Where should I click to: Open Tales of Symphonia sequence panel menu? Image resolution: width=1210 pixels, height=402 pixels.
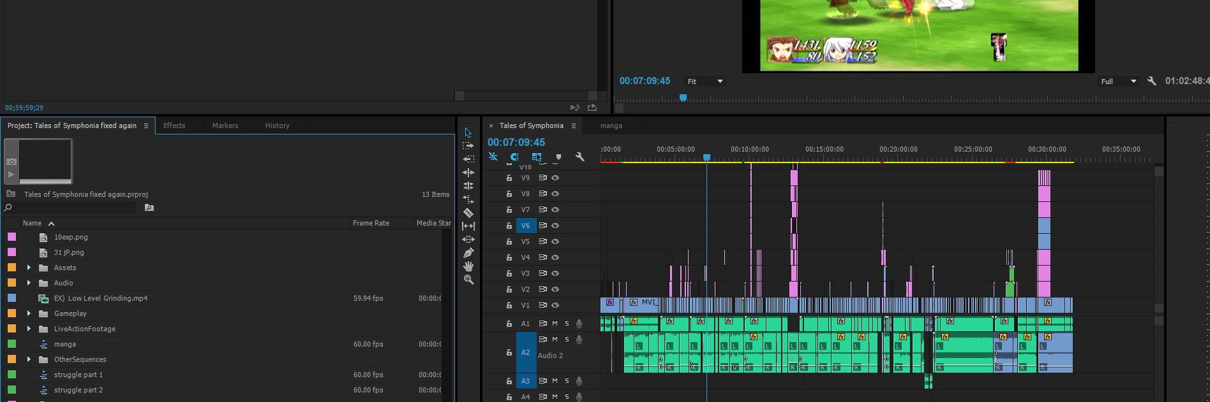coord(573,126)
